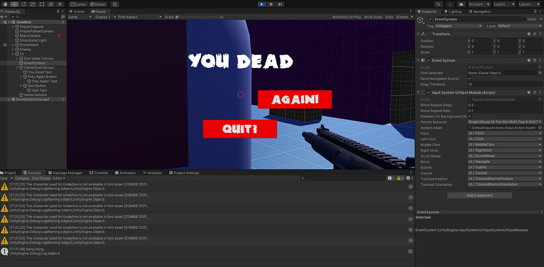Open cloud services icon
This screenshot has width=544, height=267.
click(x=461, y=4)
